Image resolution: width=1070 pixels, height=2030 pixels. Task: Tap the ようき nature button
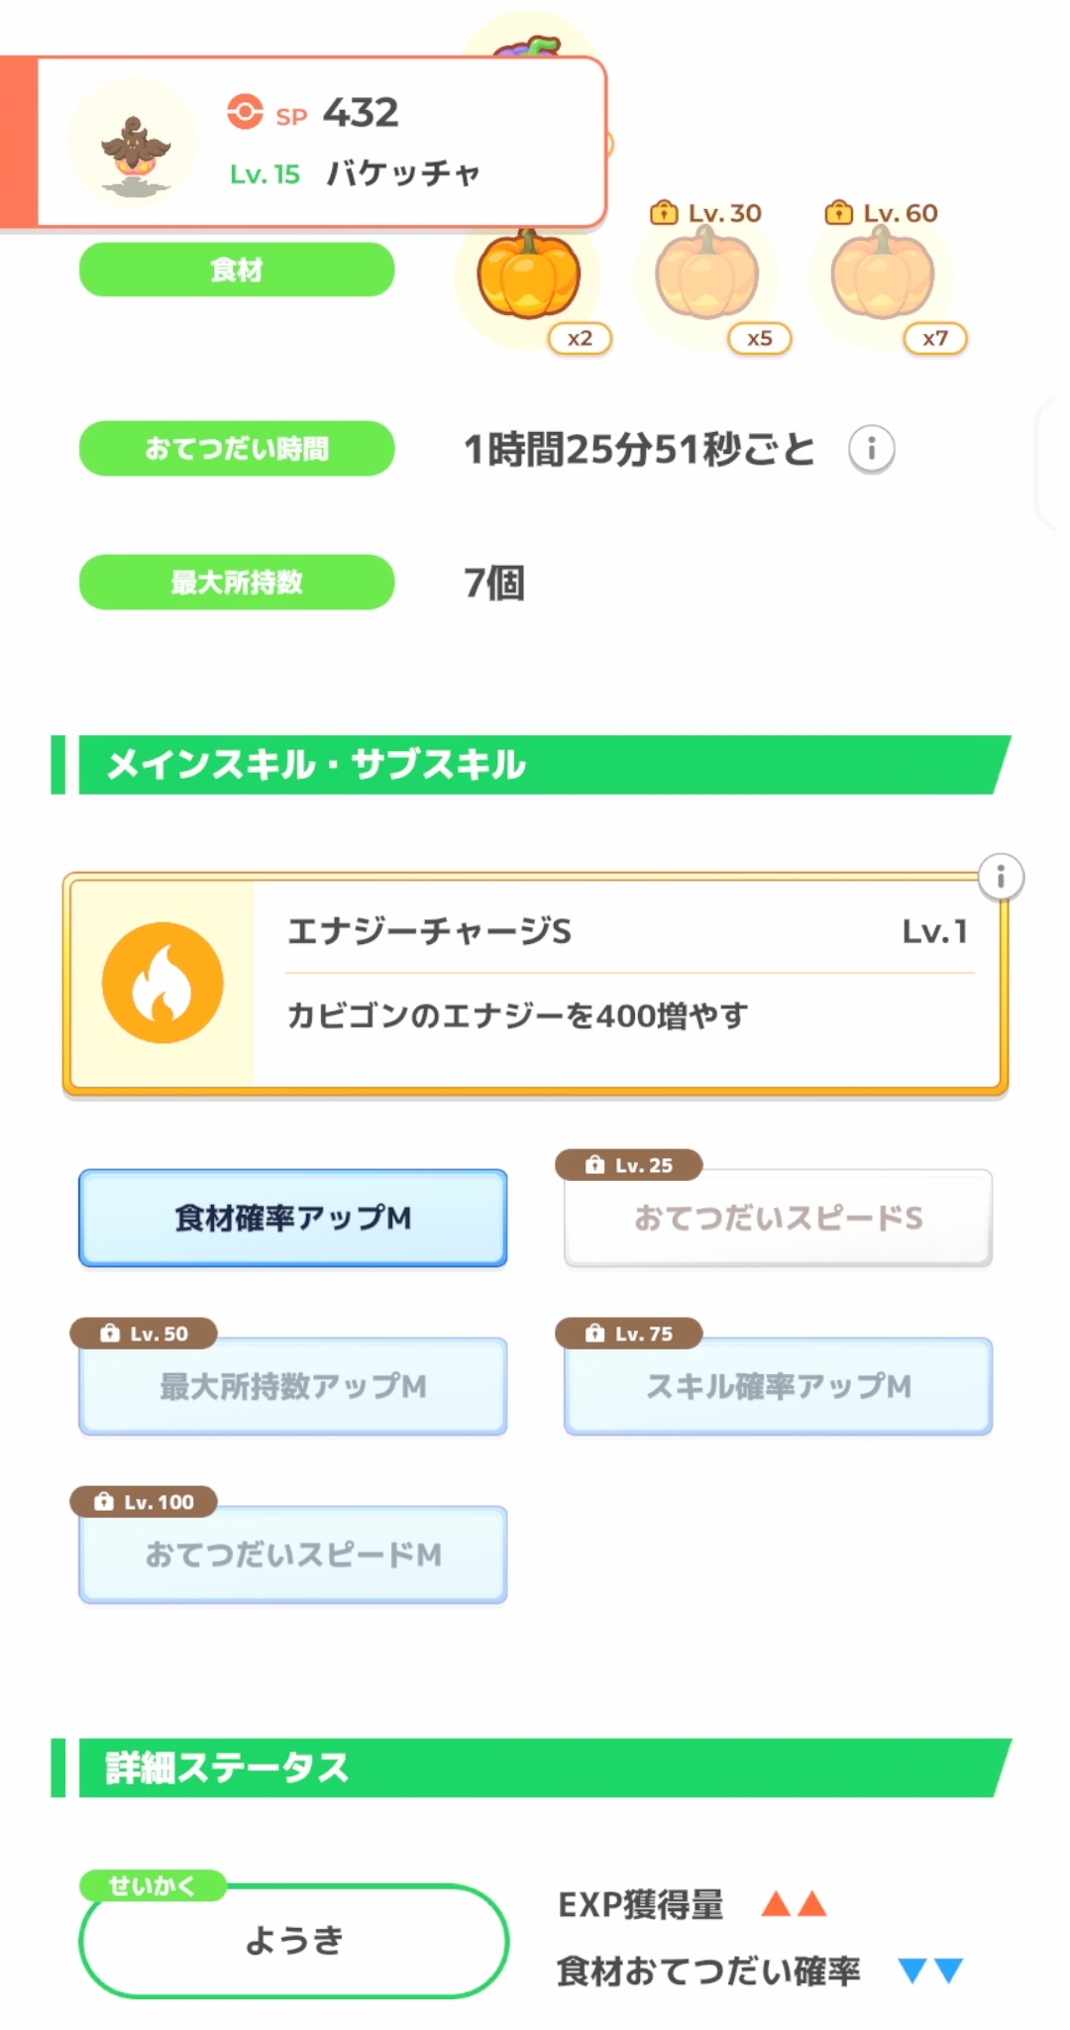pos(293,1940)
